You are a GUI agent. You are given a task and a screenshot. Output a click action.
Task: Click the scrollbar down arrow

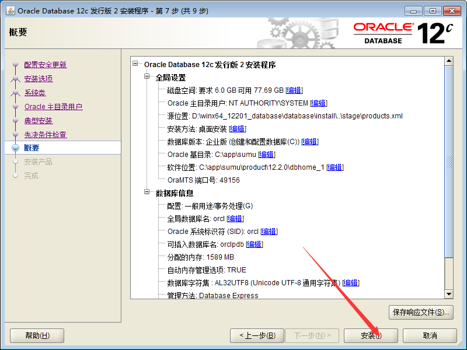click(449, 294)
